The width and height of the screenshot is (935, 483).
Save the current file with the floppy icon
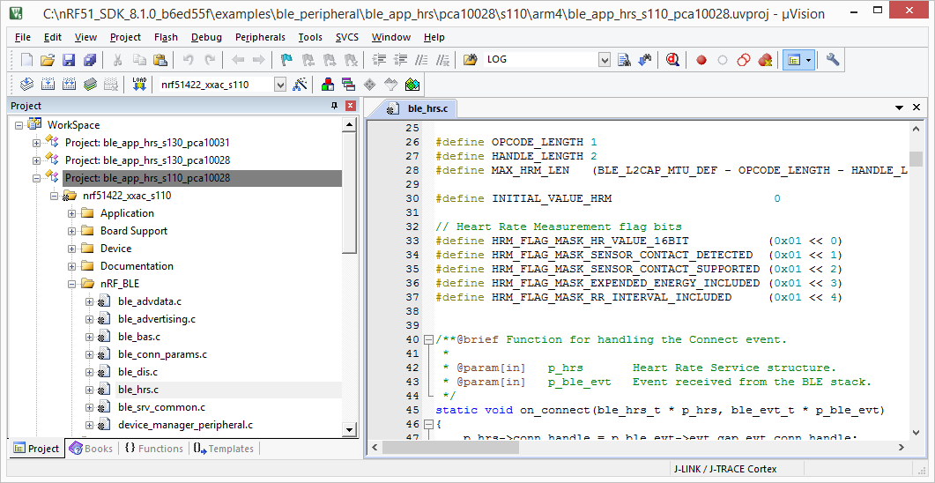coord(69,60)
